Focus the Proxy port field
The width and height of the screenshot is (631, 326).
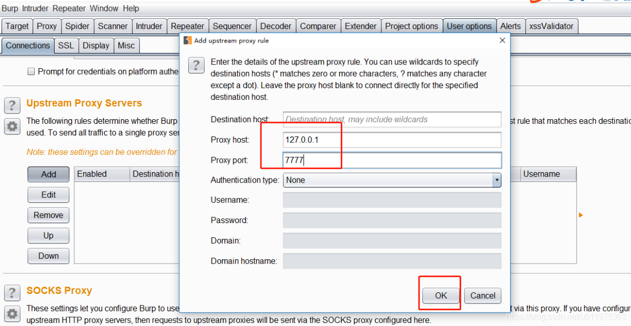pyautogui.click(x=392, y=160)
